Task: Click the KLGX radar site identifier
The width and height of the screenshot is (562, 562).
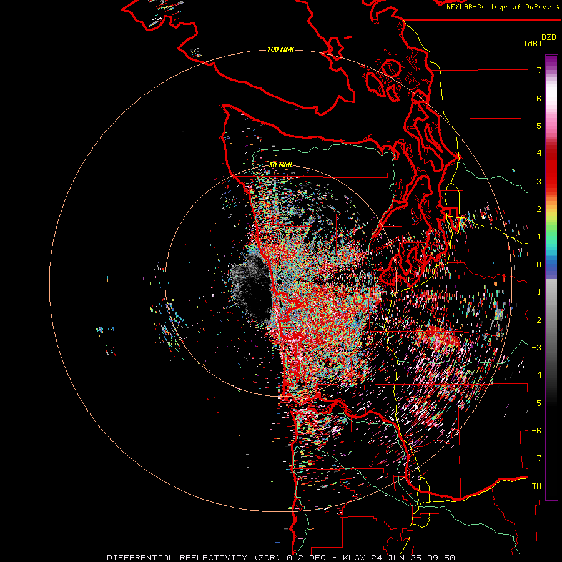Action: pos(355,558)
